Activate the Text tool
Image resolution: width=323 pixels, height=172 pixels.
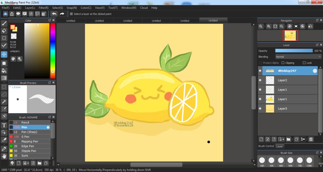tap(4, 125)
